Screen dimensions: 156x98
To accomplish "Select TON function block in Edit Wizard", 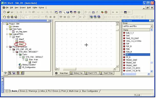I will (128, 49).
